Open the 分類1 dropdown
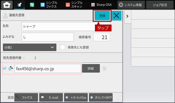 coord(29,47)
